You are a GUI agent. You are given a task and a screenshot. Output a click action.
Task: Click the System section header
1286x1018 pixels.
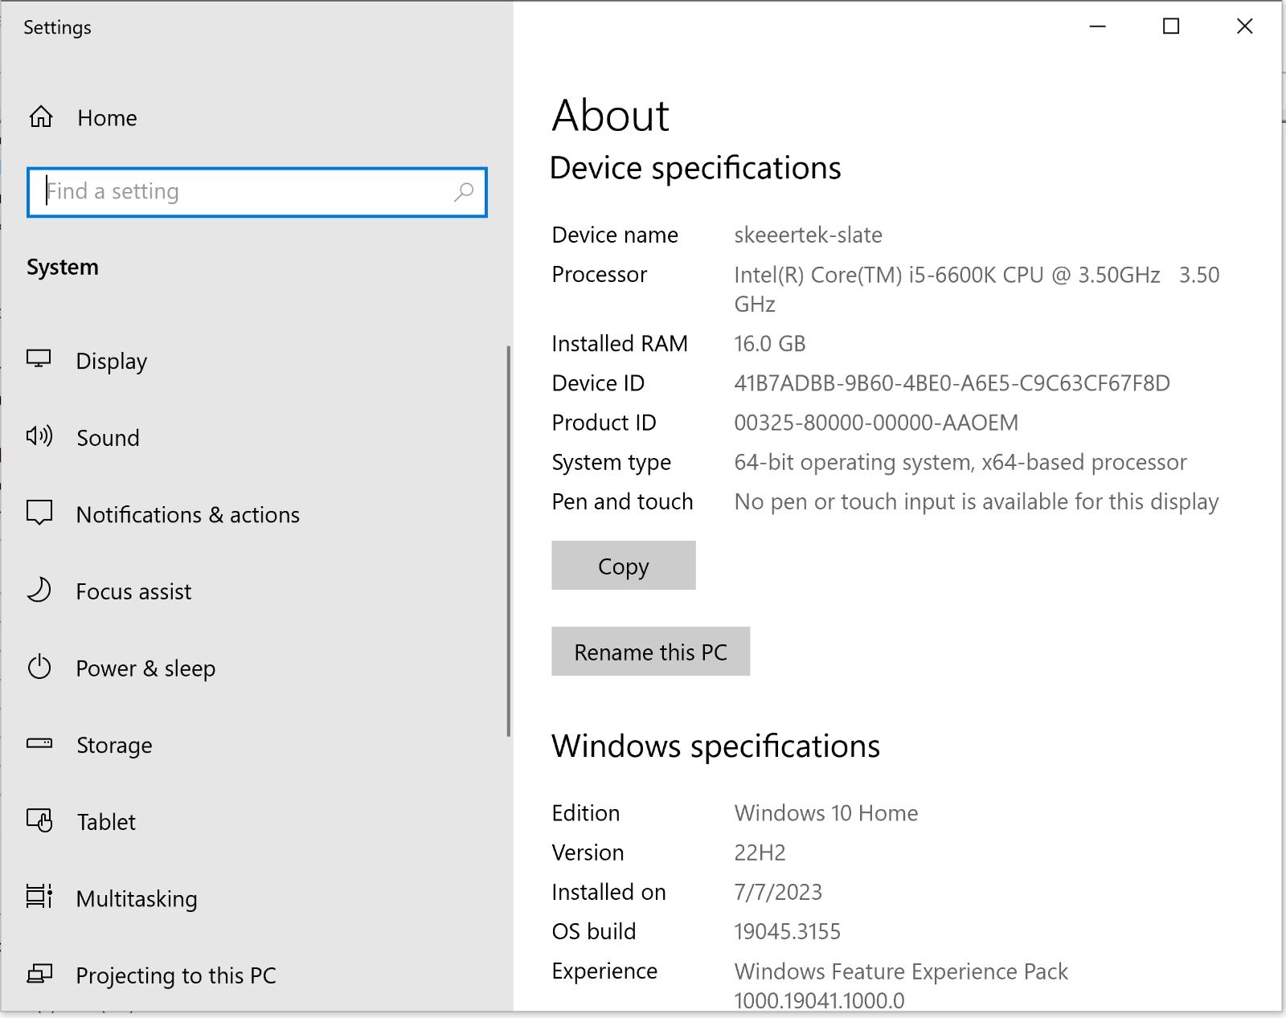63,268
